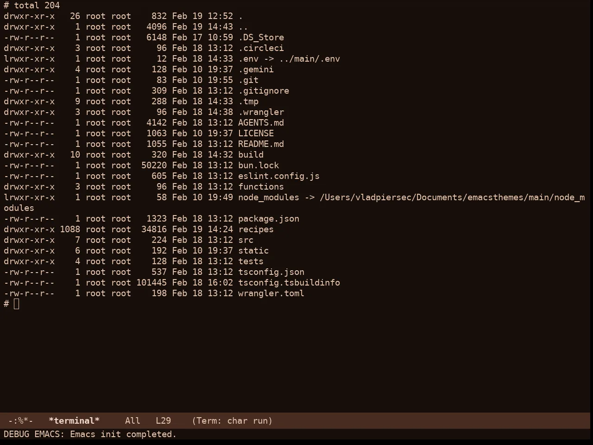Select the wrangler.toml filename

(271, 293)
